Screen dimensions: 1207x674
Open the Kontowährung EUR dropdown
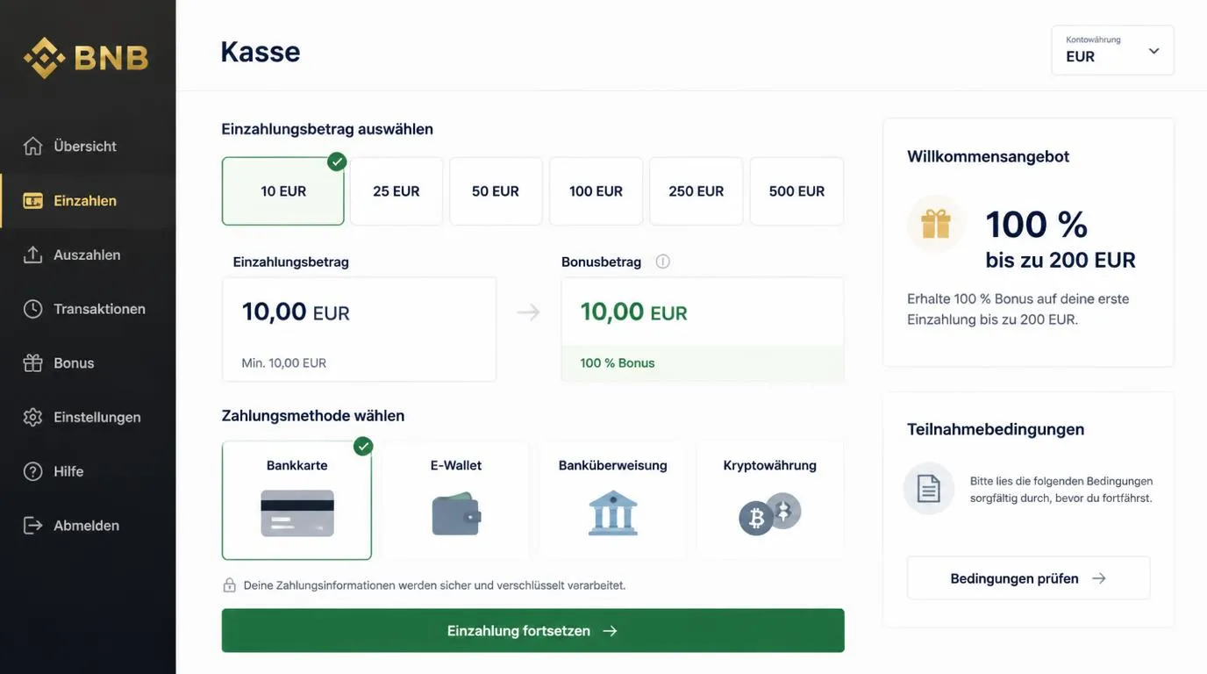point(1113,50)
